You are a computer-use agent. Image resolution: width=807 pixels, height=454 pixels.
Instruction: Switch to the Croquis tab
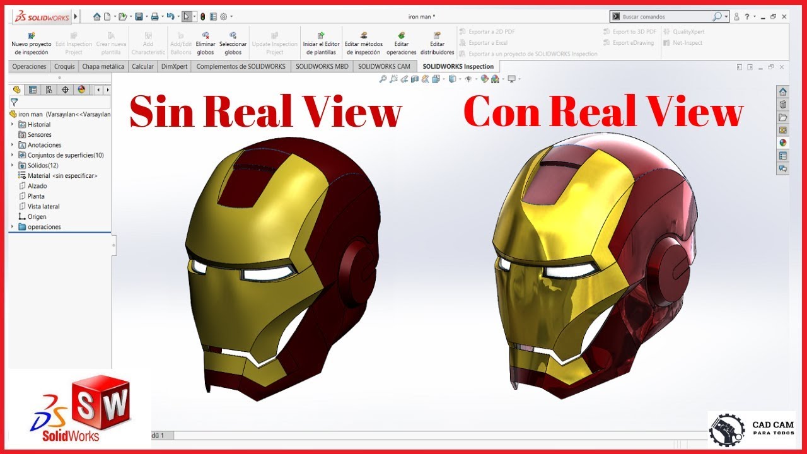64,66
